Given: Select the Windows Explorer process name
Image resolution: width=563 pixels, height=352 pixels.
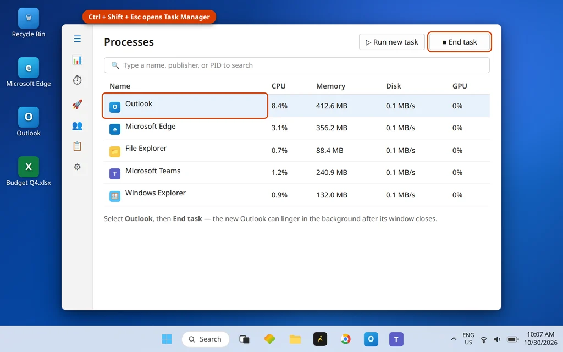Looking at the screenshot, I should (x=156, y=193).
